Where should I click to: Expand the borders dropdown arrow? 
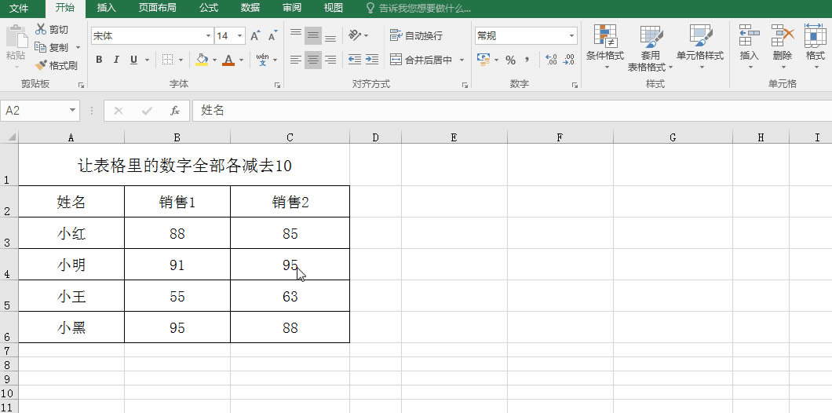click(x=181, y=60)
